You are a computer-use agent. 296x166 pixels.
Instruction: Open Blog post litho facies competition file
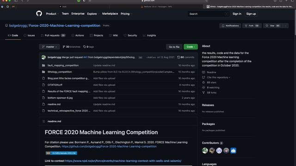click(x=68, y=78)
